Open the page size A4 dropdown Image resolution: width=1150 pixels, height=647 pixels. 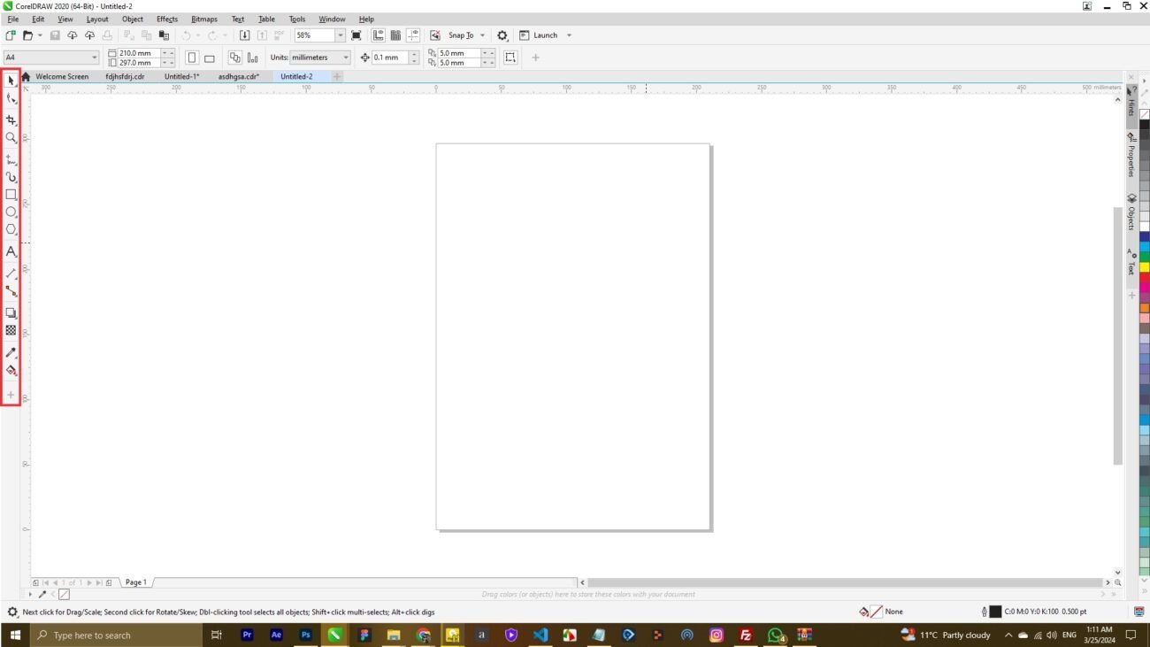click(x=95, y=58)
